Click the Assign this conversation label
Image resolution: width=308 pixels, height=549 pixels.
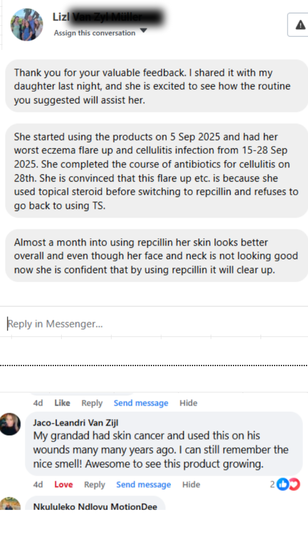pos(94,33)
